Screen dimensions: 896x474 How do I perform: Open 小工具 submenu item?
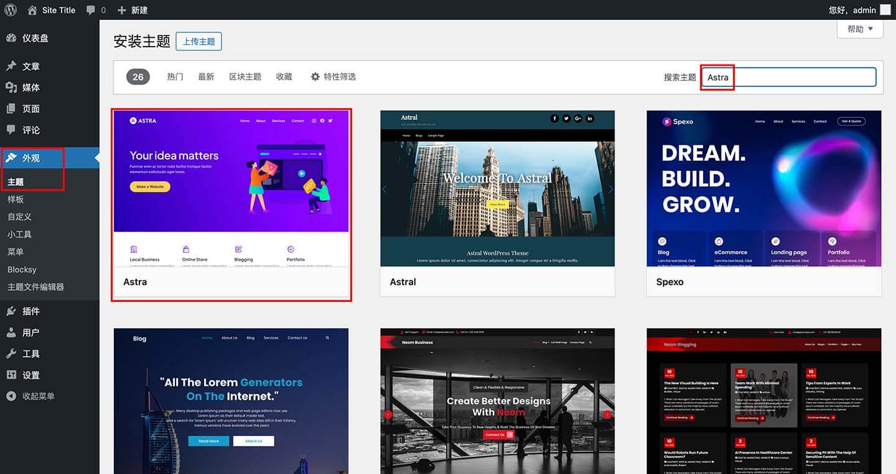coord(19,234)
